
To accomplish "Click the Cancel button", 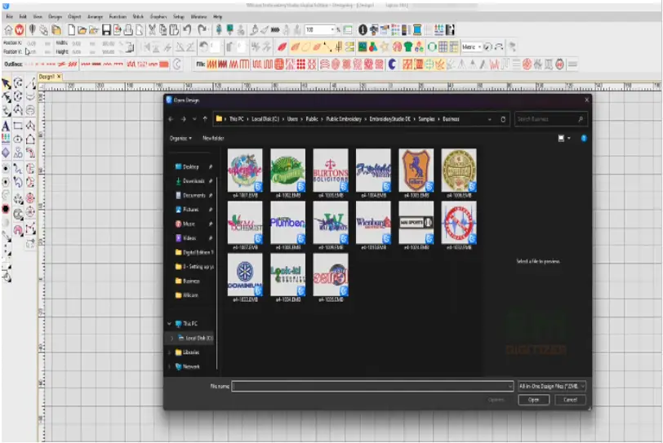I will point(570,400).
